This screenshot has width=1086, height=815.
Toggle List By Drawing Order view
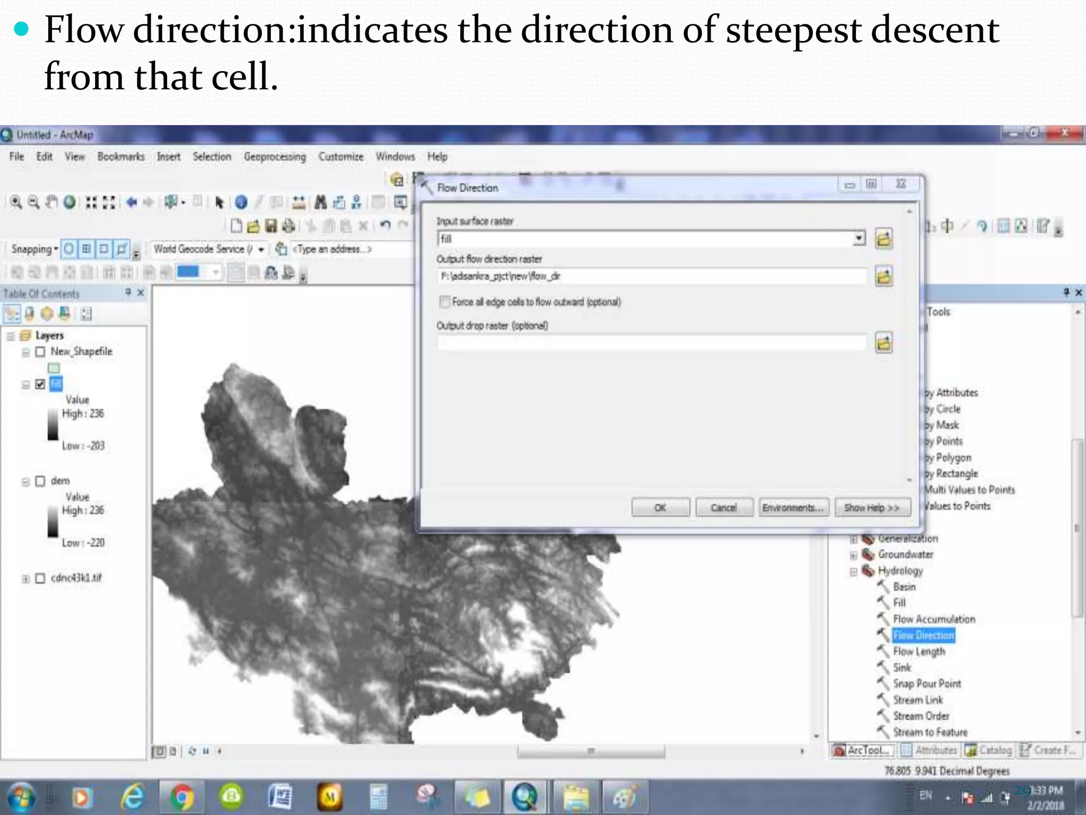point(12,314)
